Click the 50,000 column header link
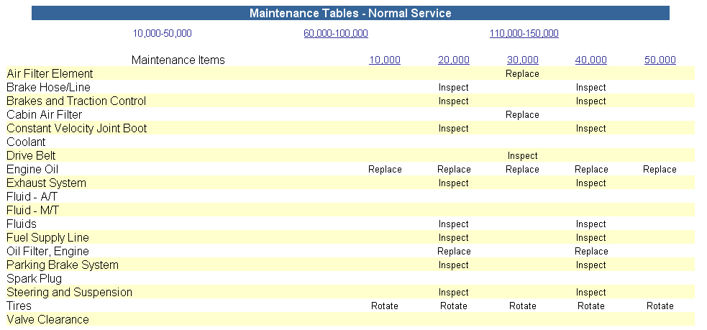 coord(660,60)
